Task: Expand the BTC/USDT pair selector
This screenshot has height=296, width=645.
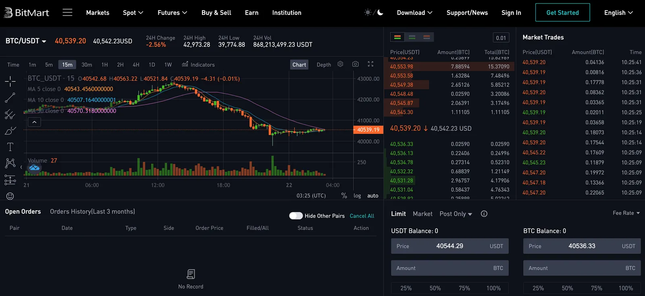Action: (x=26, y=41)
